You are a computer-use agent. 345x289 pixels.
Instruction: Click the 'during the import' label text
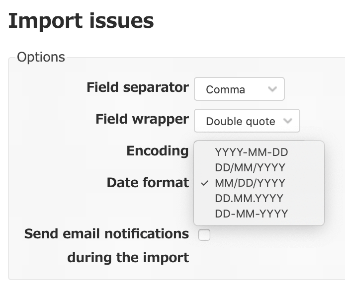(x=128, y=258)
